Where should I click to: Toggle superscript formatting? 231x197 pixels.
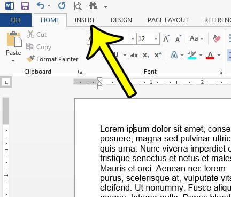tap(158, 55)
